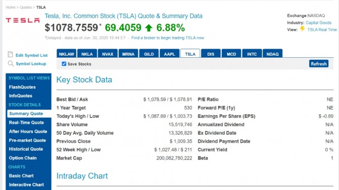Click the Refresh button
The height and width of the screenshot is (190, 339).
tap(319, 64)
